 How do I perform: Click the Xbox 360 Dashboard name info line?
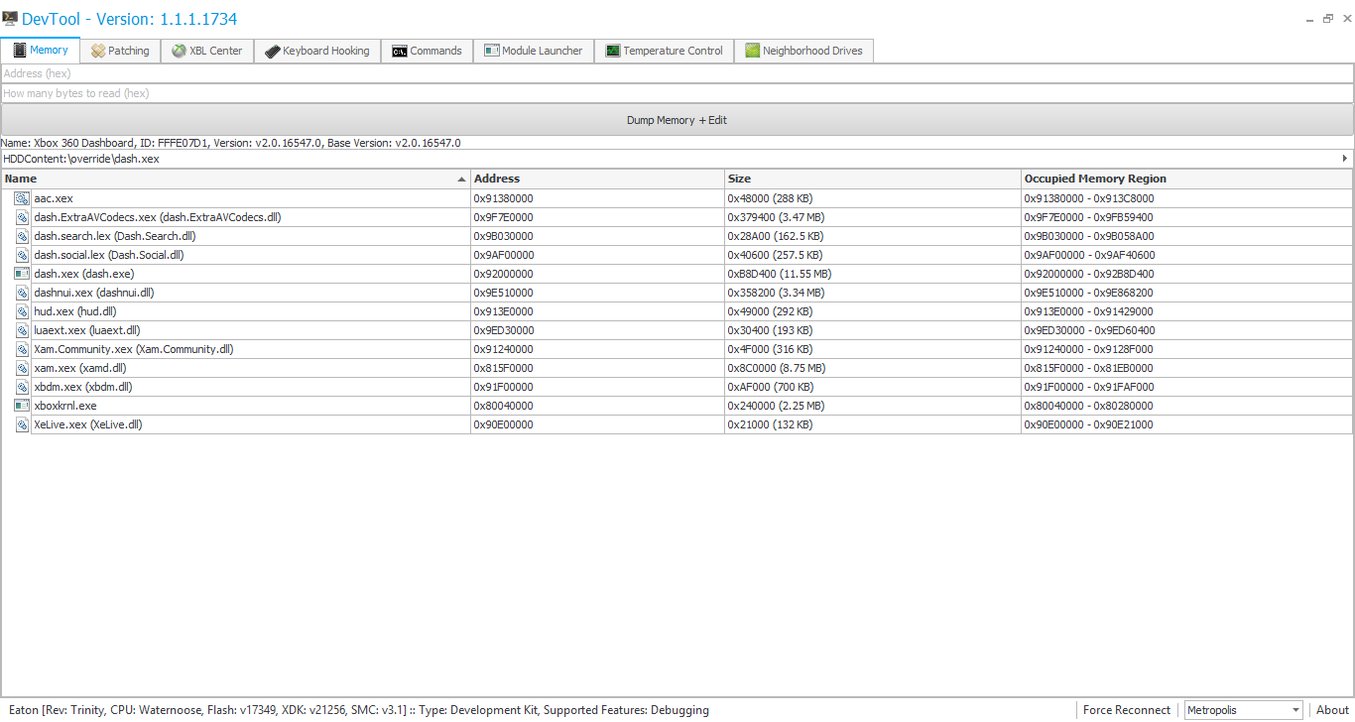(x=231, y=143)
